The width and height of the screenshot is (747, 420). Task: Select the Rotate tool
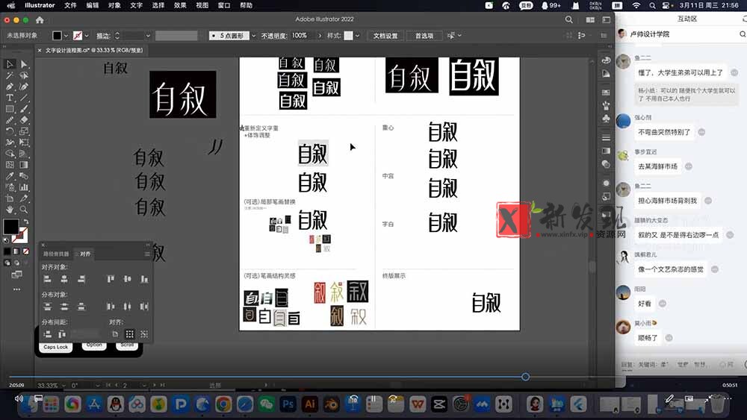coord(10,131)
